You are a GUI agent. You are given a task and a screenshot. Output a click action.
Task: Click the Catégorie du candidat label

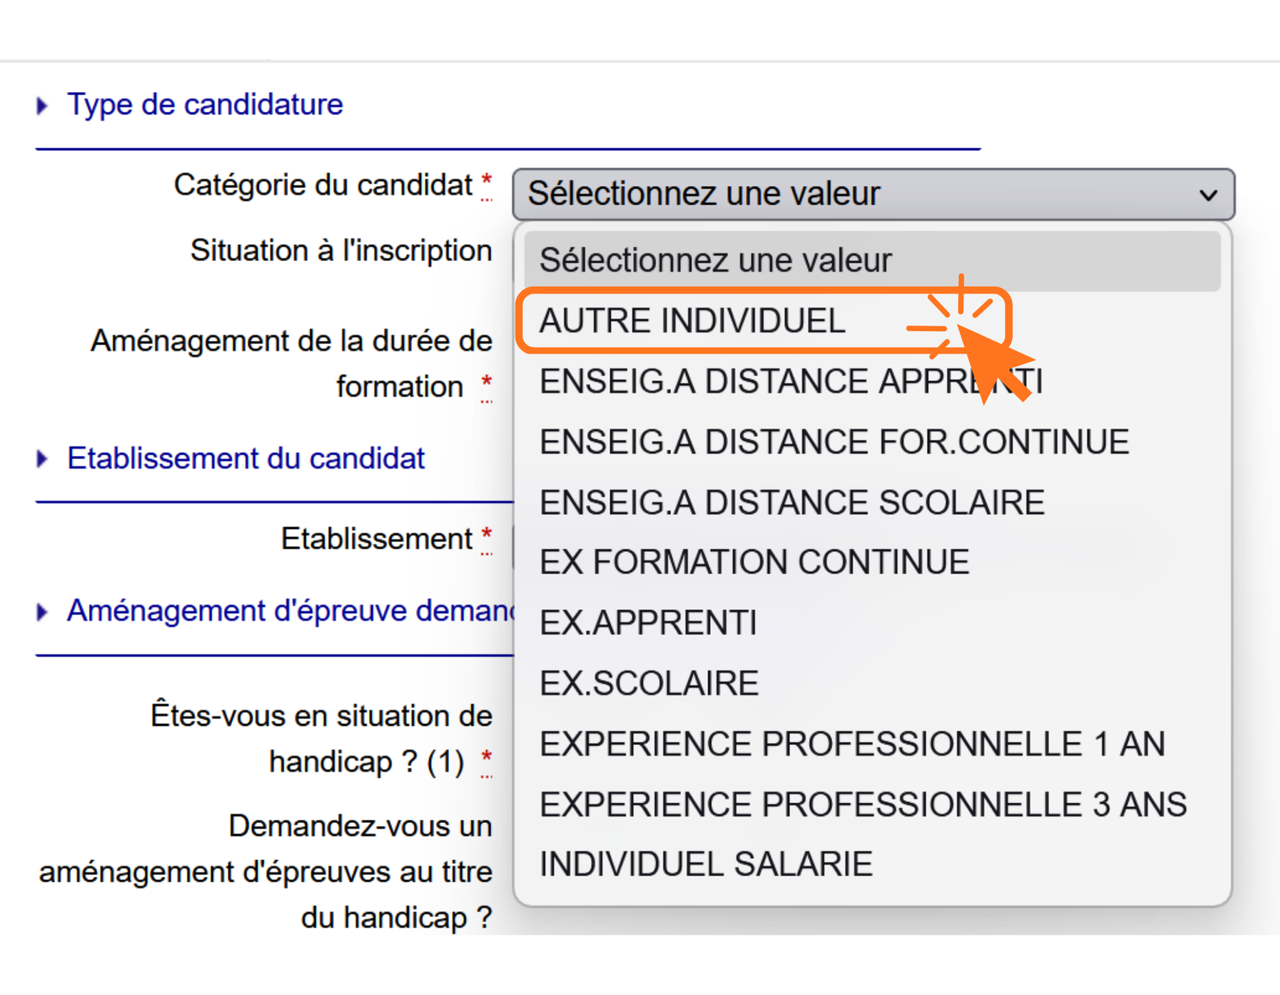(x=323, y=185)
